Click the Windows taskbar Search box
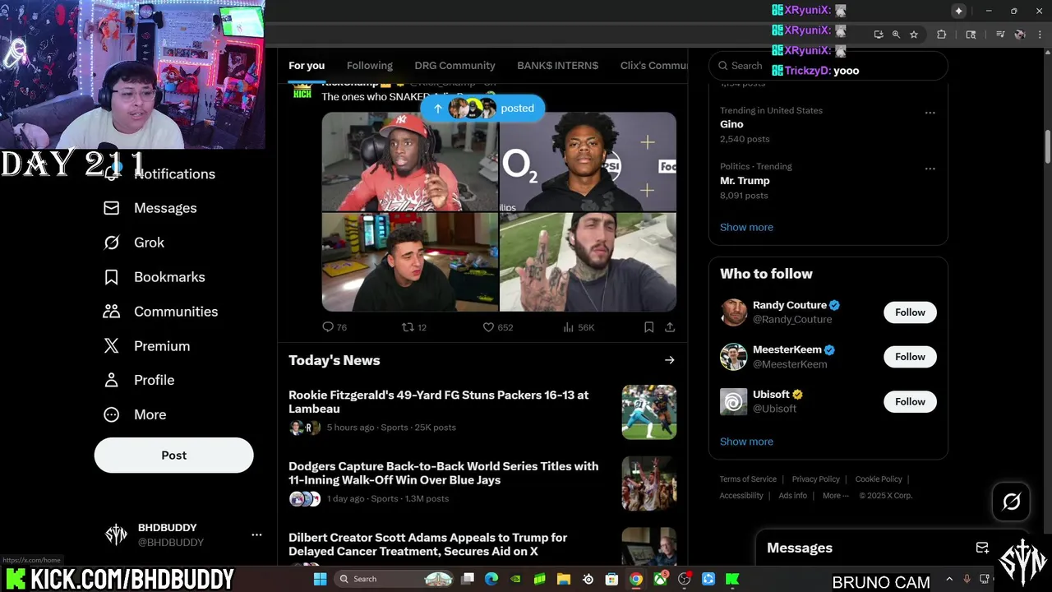 tap(395, 579)
